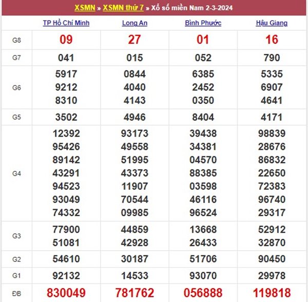Open TP Hồ Chí Minh lottery link
This screenshot has height=302, width=308.
tap(66, 23)
